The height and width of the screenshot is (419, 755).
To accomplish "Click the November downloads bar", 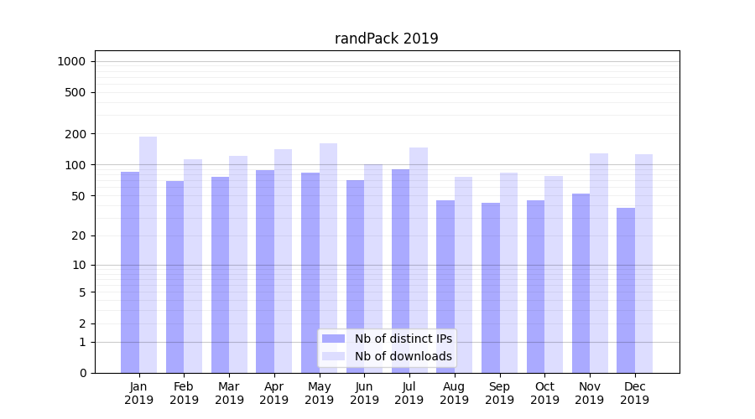I will pos(598,263).
